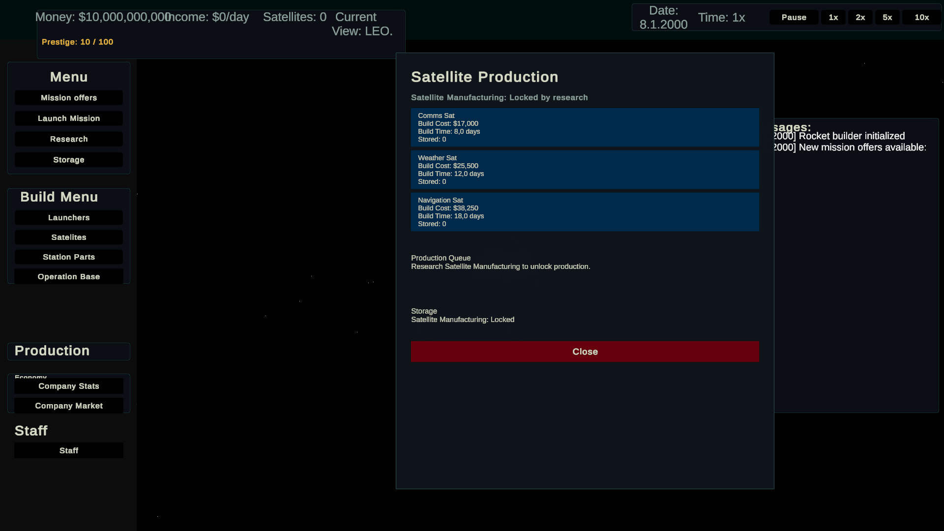Screen dimensions: 944x531
Task: Set time speed to 5x
Action: 887,17
